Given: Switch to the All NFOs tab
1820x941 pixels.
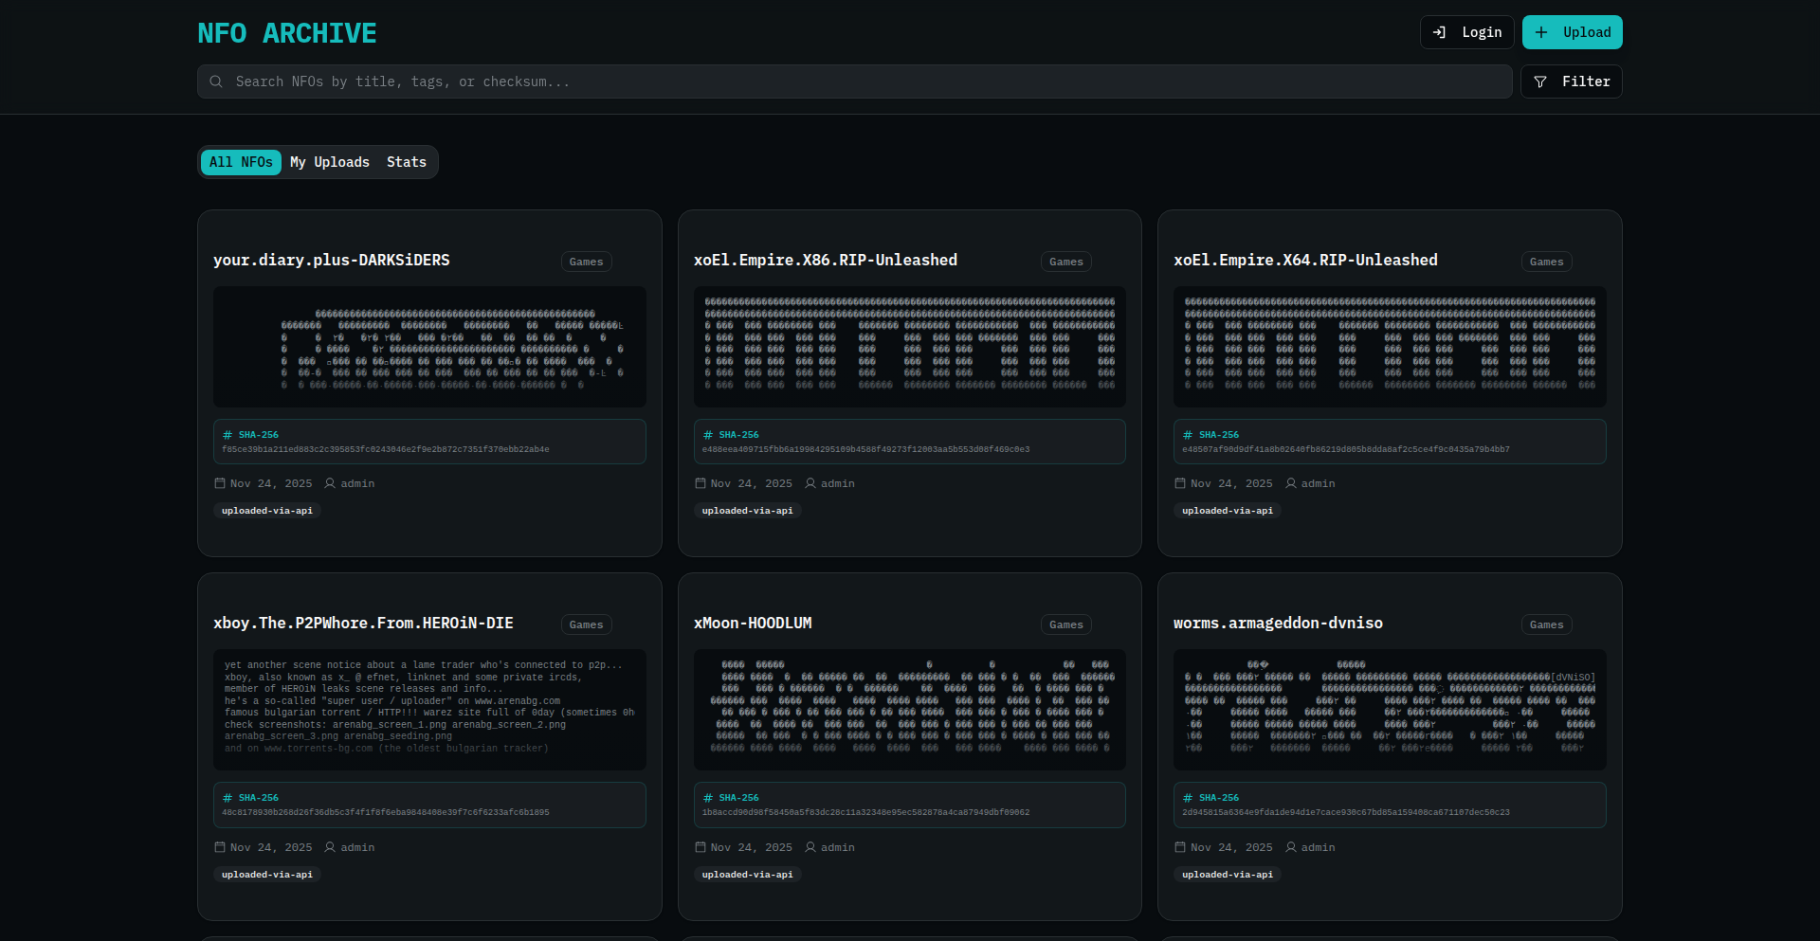Looking at the screenshot, I should [x=241, y=162].
